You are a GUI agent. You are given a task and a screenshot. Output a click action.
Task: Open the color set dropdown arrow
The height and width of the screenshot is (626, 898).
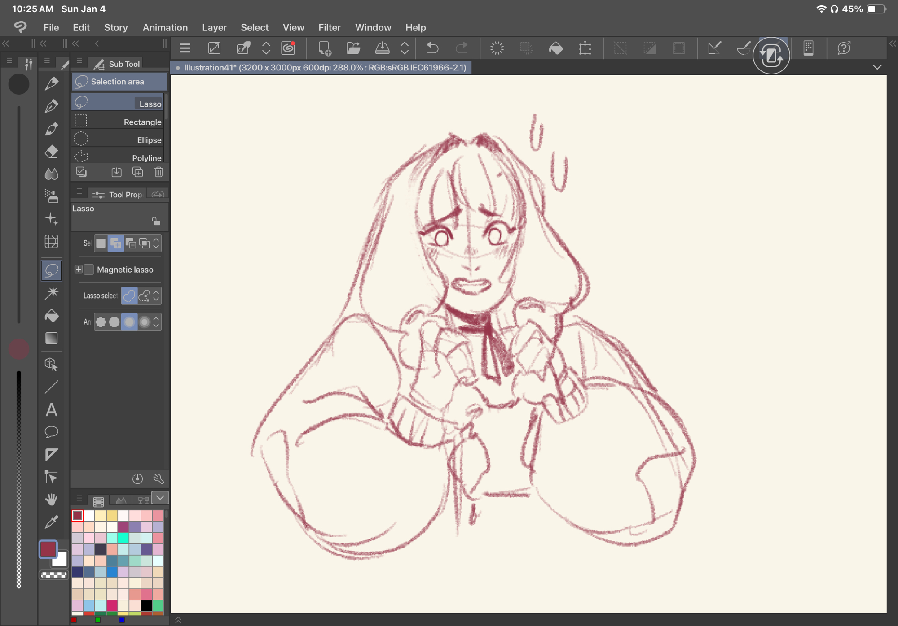tap(160, 498)
